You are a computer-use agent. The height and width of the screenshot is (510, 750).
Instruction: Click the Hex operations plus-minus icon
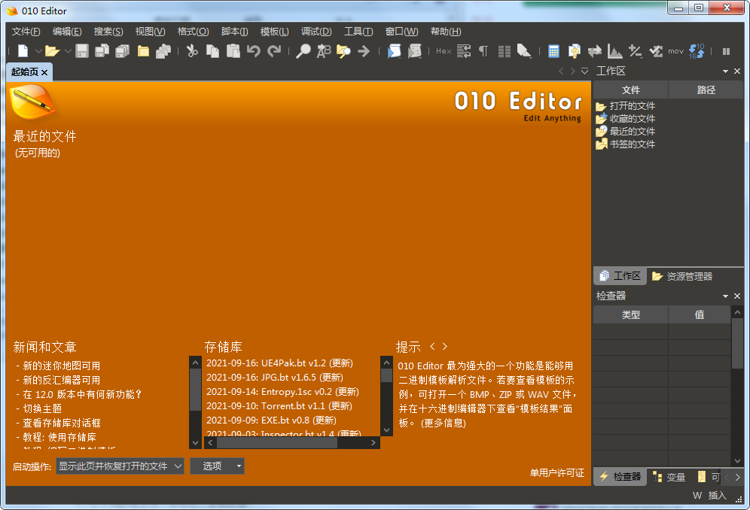point(636,50)
